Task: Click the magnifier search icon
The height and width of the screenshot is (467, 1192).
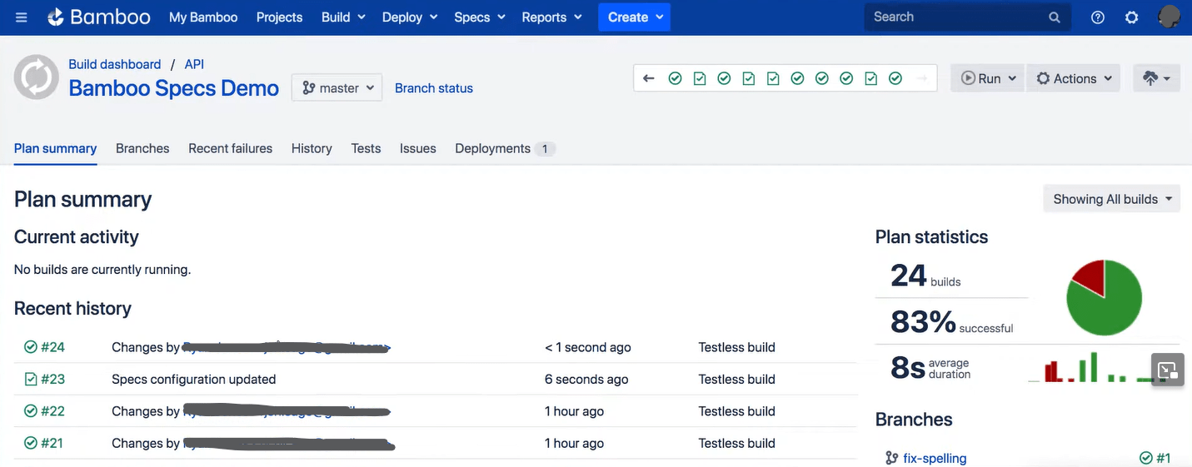Action: click(x=1054, y=17)
